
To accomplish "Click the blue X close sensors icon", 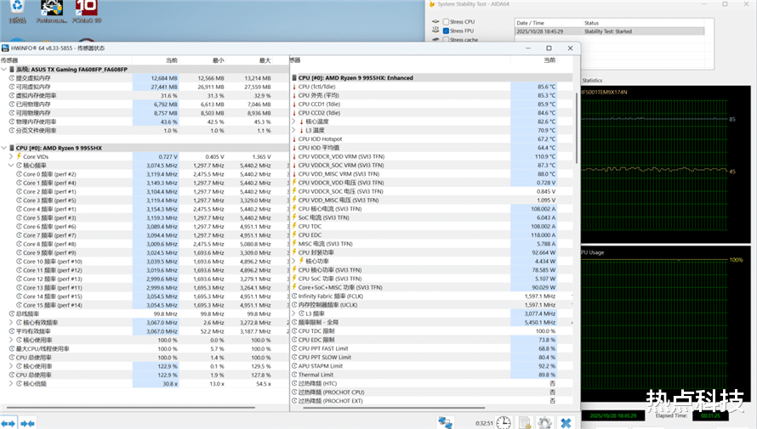I will pyautogui.click(x=566, y=421).
